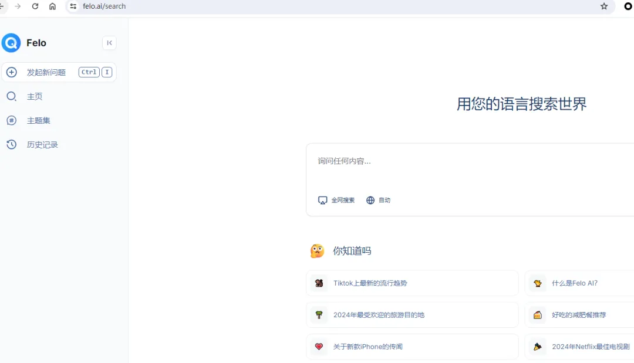Click the magnifier icon beside 主页
Screen dimensions: 634x363
[x=12, y=97]
